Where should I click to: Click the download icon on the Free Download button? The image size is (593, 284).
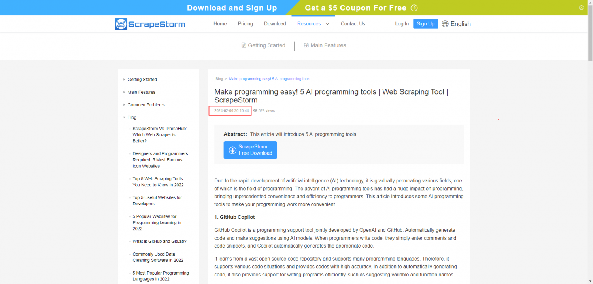(x=233, y=150)
